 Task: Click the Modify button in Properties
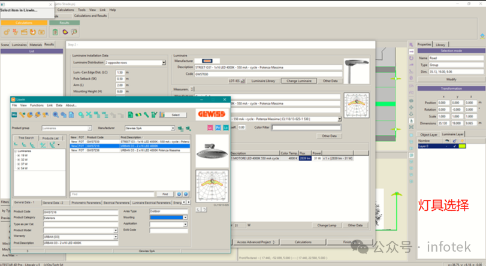(x=451, y=79)
